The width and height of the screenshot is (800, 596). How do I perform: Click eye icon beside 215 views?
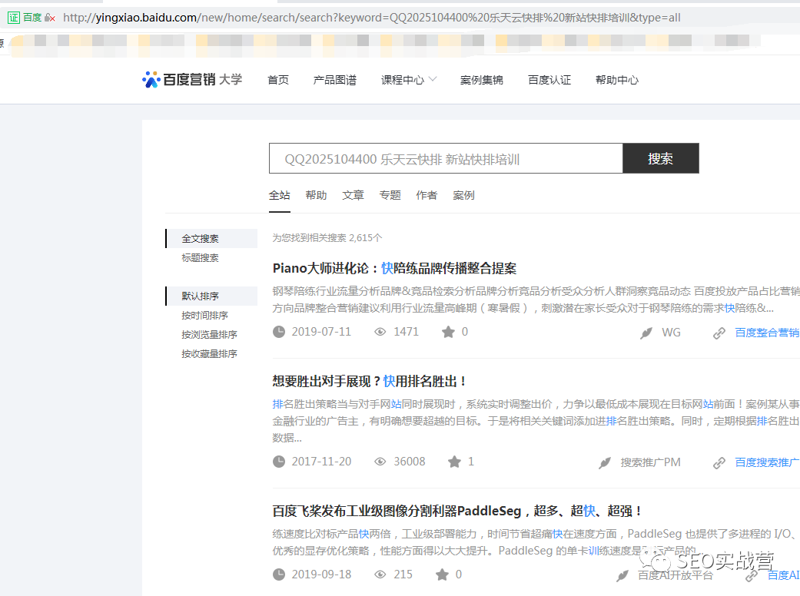pos(380,574)
